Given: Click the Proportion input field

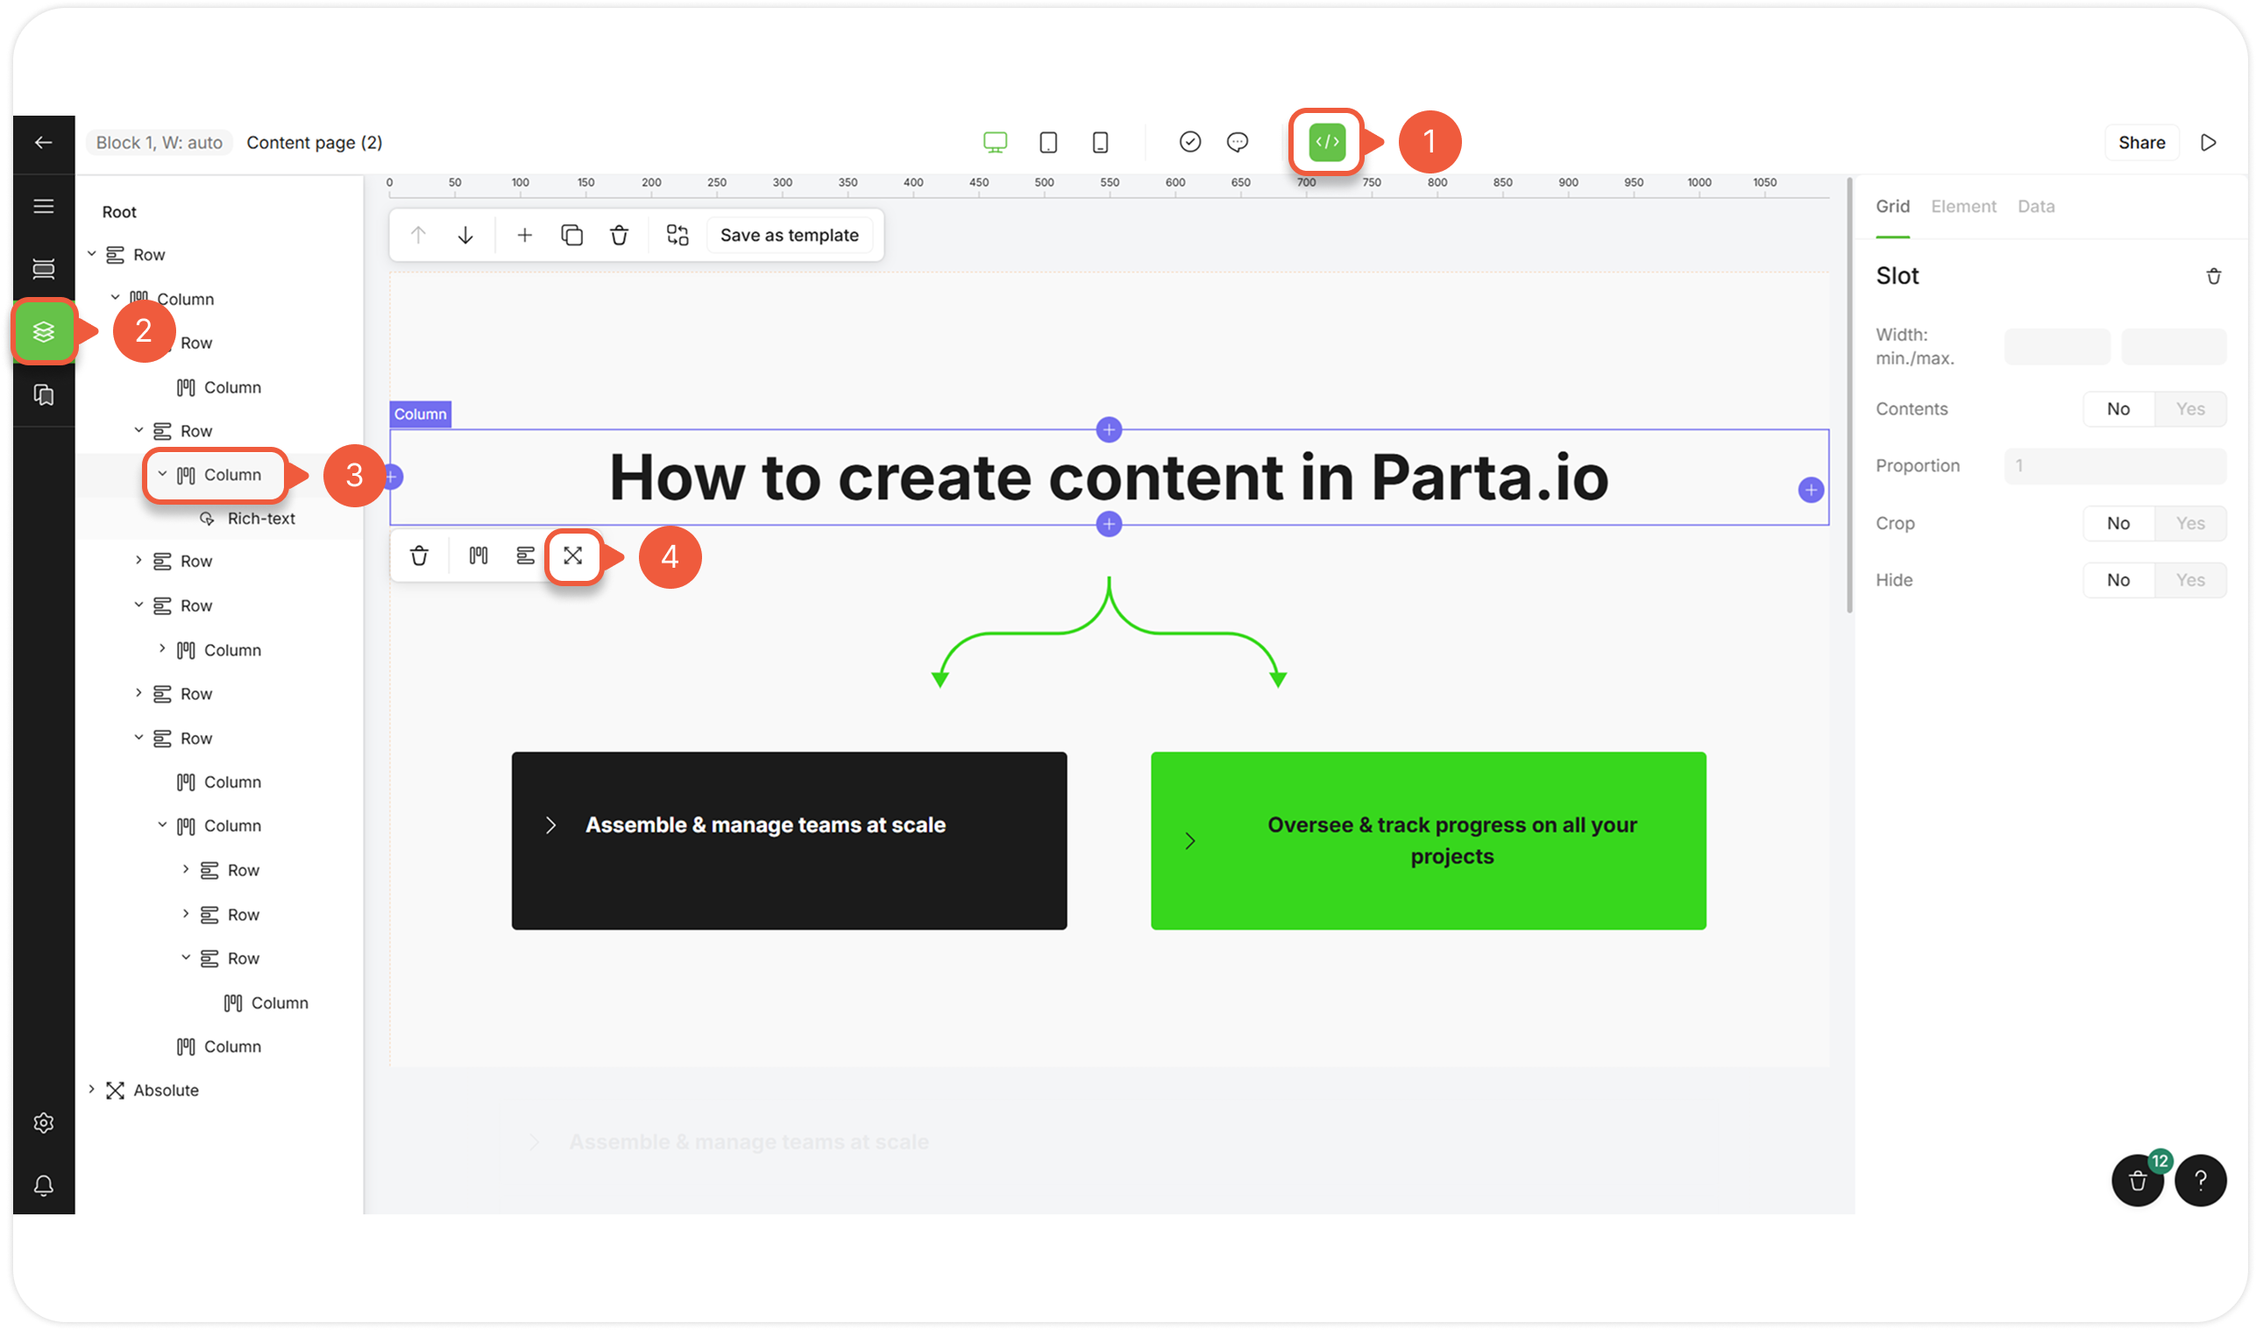Looking at the screenshot, I should point(2114,466).
